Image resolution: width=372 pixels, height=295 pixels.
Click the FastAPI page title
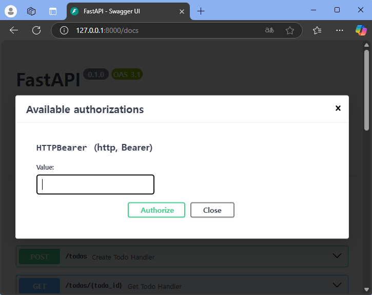[48, 80]
